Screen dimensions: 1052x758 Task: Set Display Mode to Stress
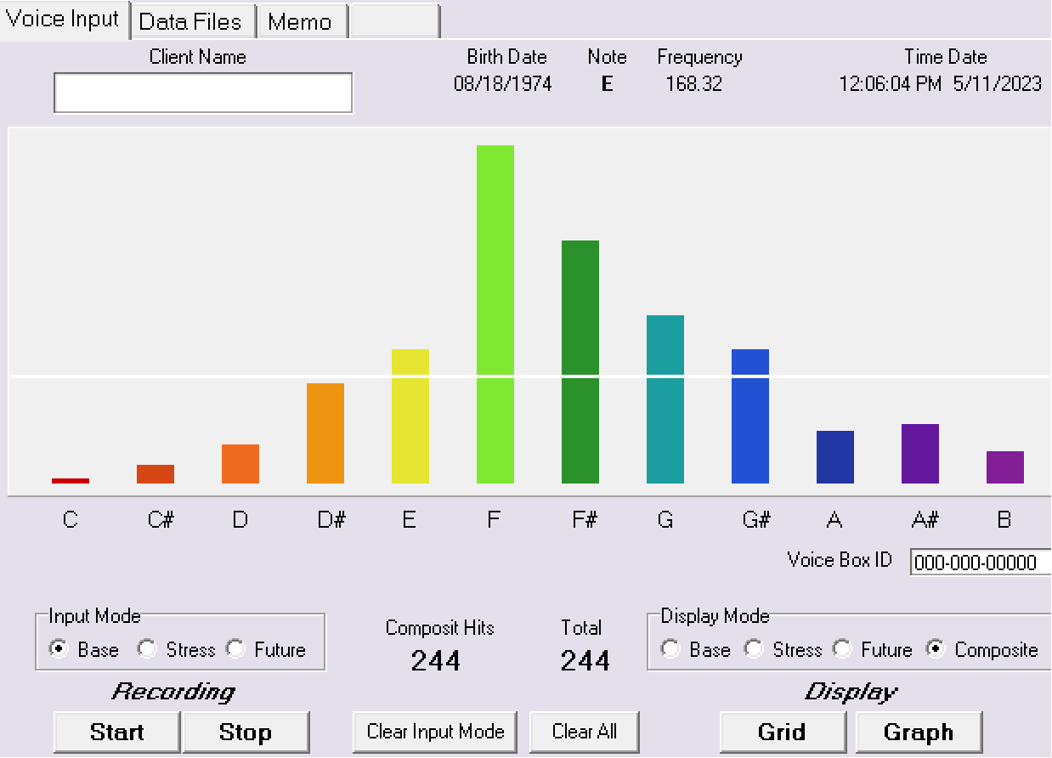(x=754, y=649)
